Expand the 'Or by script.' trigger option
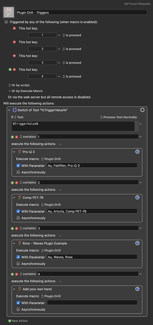Screen dimensions: 153x325 pos(19,85)
